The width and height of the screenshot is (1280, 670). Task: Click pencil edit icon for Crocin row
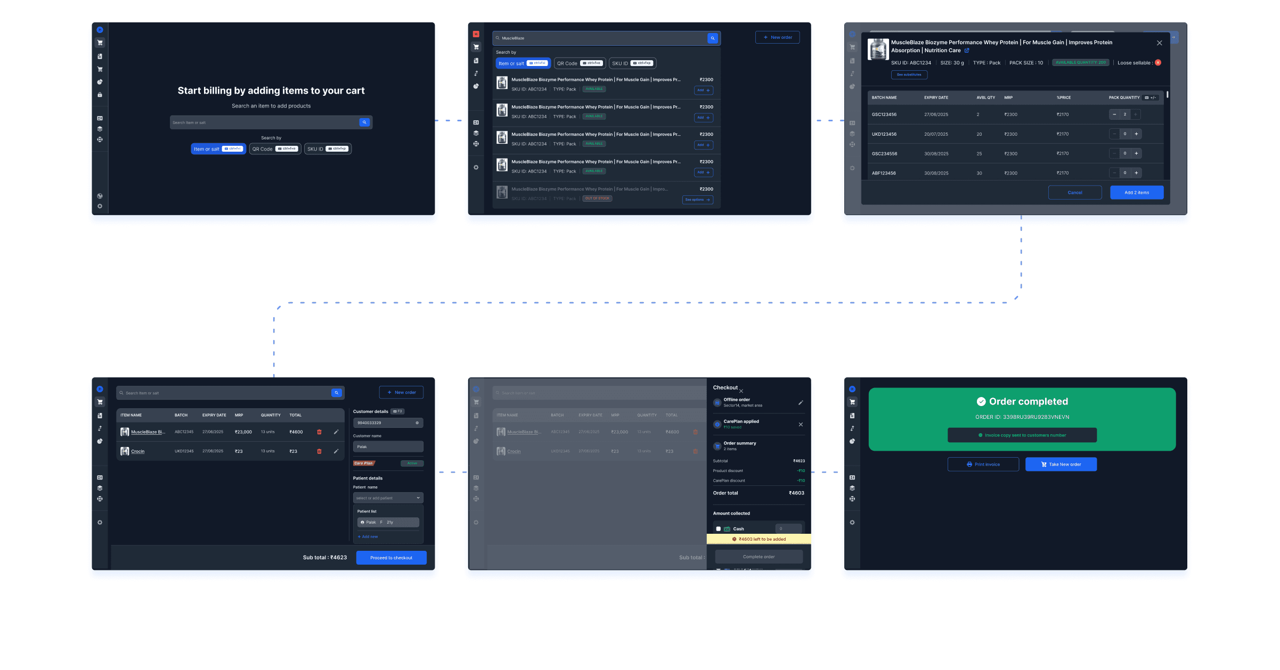(336, 451)
